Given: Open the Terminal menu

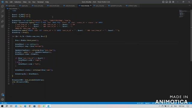Looking at the screenshot, I should pos(40,2).
